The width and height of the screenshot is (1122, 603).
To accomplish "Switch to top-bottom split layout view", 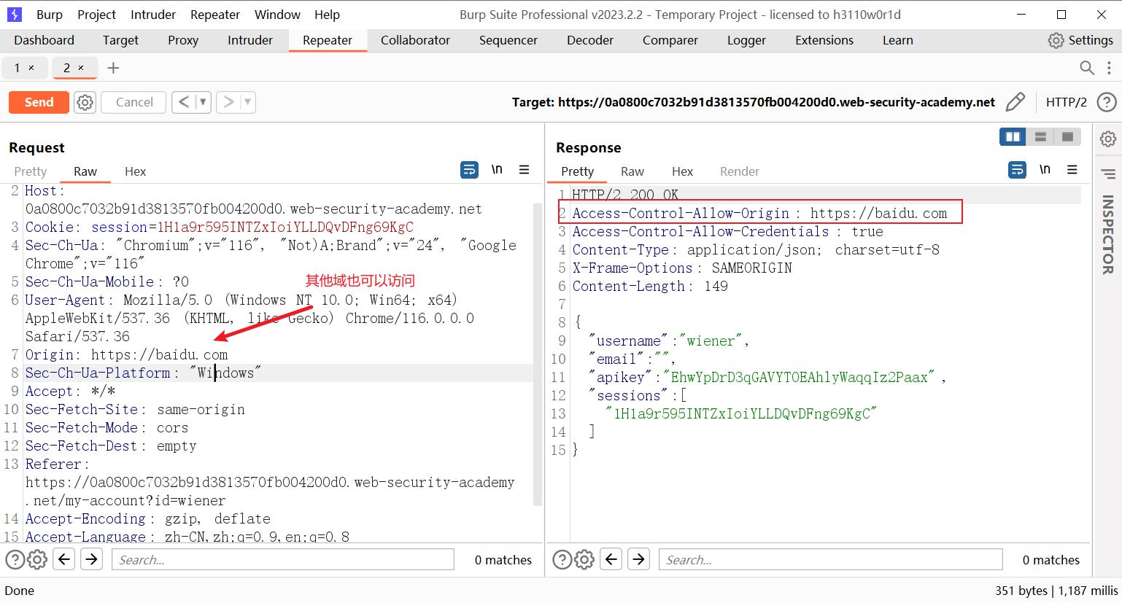I will (x=1040, y=136).
